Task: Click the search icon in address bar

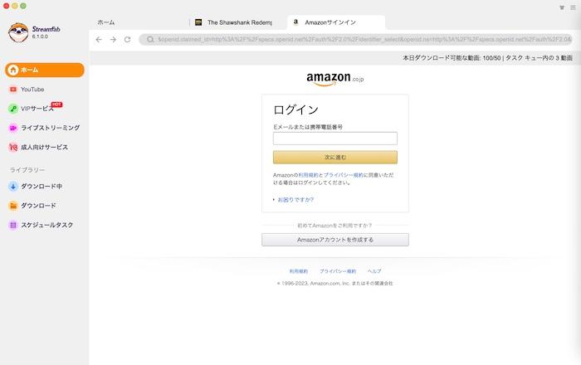Action: click(150, 39)
